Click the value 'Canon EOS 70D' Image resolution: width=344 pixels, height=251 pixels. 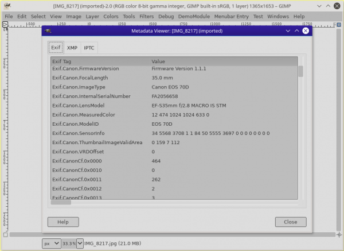tap(170, 87)
